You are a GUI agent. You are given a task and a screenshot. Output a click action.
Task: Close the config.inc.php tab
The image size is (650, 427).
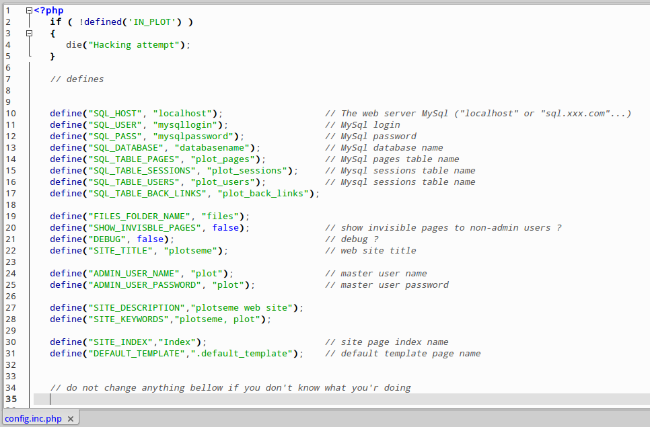[x=71, y=418]
